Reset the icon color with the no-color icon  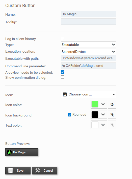(112, 104)
